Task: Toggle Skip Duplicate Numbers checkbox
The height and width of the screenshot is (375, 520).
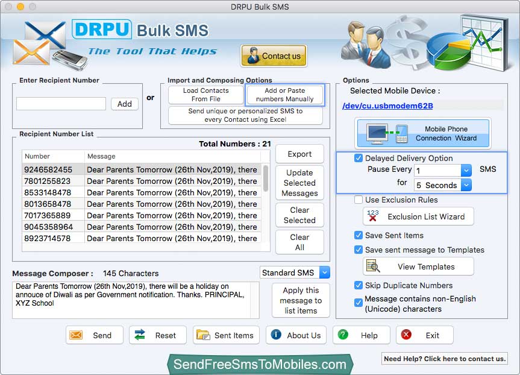Action: [x=358, y=285]
